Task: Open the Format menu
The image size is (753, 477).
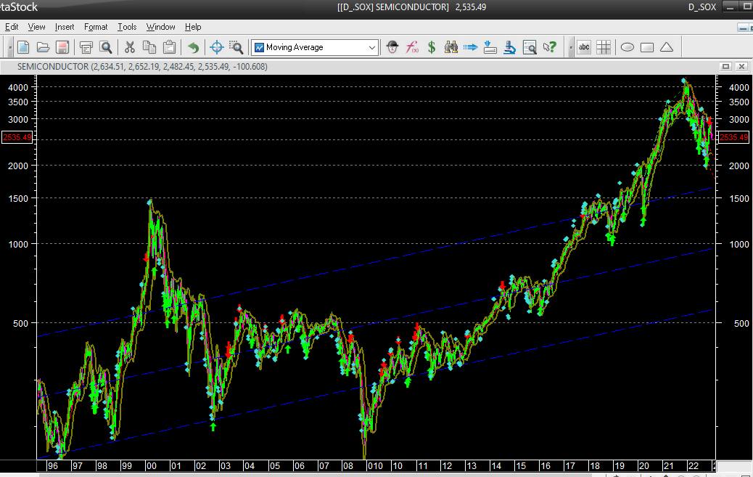Action: click(96, 27)
